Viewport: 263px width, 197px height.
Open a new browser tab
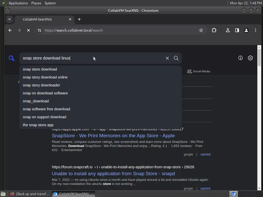[79, 19]
